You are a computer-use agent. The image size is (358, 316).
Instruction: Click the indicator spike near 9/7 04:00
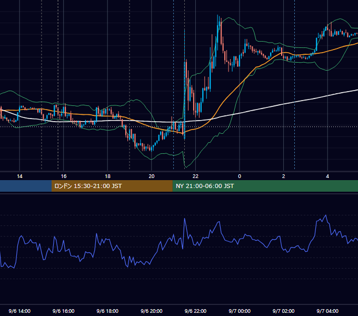(325, 216)
